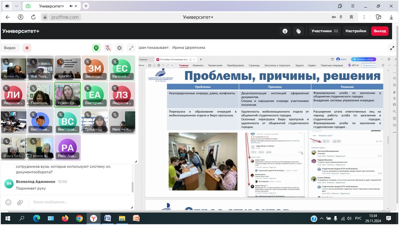399x225 pixels.
Task: Toggle the muted microphone button
Action: [x=108, y=48]
